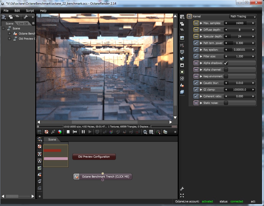Image resolution: width=264 pixels, height=206 pixels.
Task: Expand the Octane Benchmark tree item
Action: [x=9, y=34]
